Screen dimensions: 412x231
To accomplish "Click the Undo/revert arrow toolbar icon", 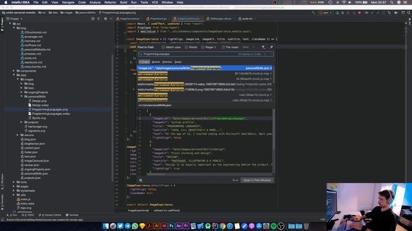I will click(389, 13).
